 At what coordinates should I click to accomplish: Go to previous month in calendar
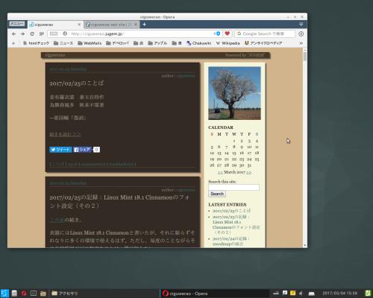click(x=220, y=172)
